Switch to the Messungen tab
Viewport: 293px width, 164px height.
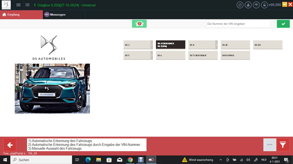[64, 15]
